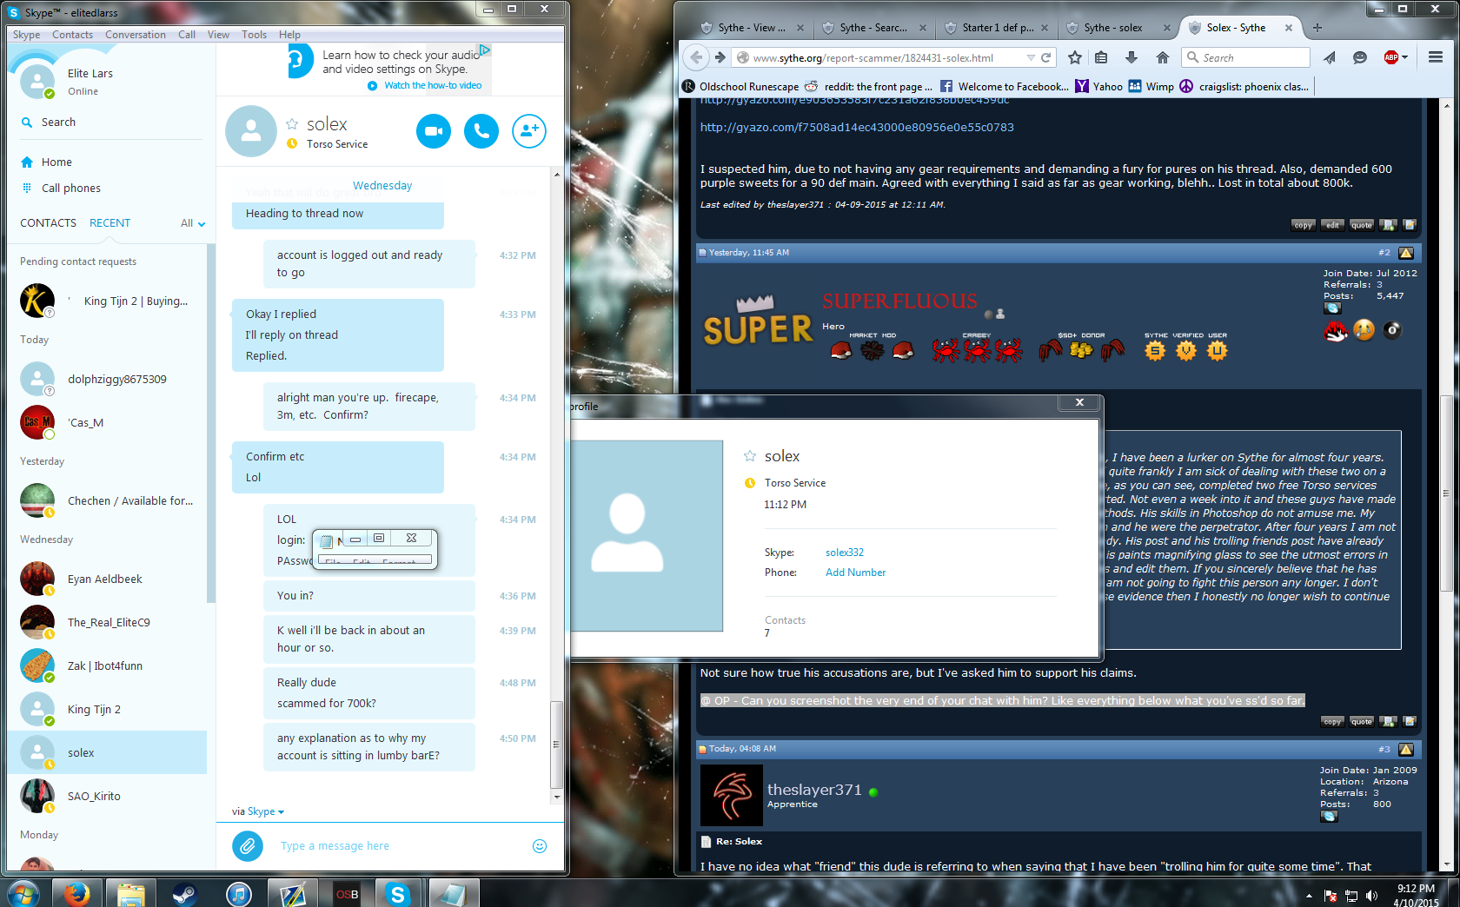Select King Tijn 2 | Buying contact request

[x=107, y=301]
